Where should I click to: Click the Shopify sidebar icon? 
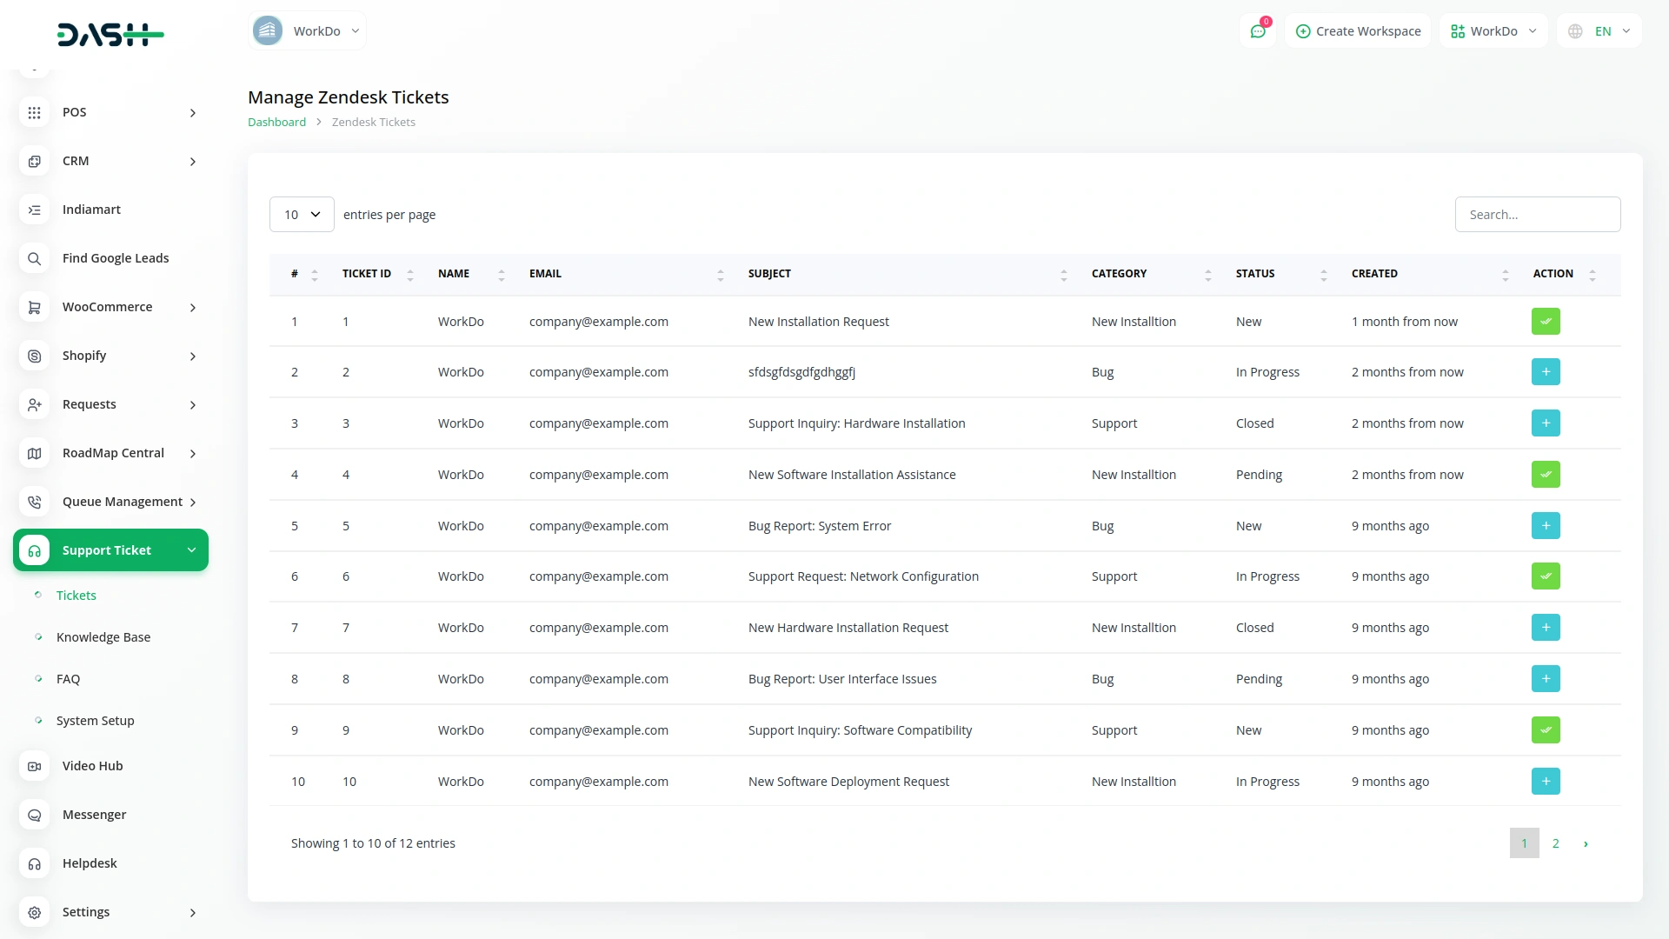34,356
